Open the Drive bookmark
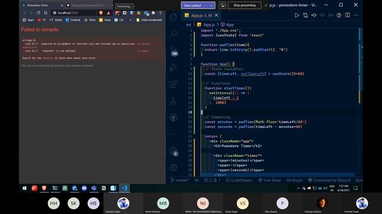The height and width of the screenshot is (214, 382). (x=90, y=20)
